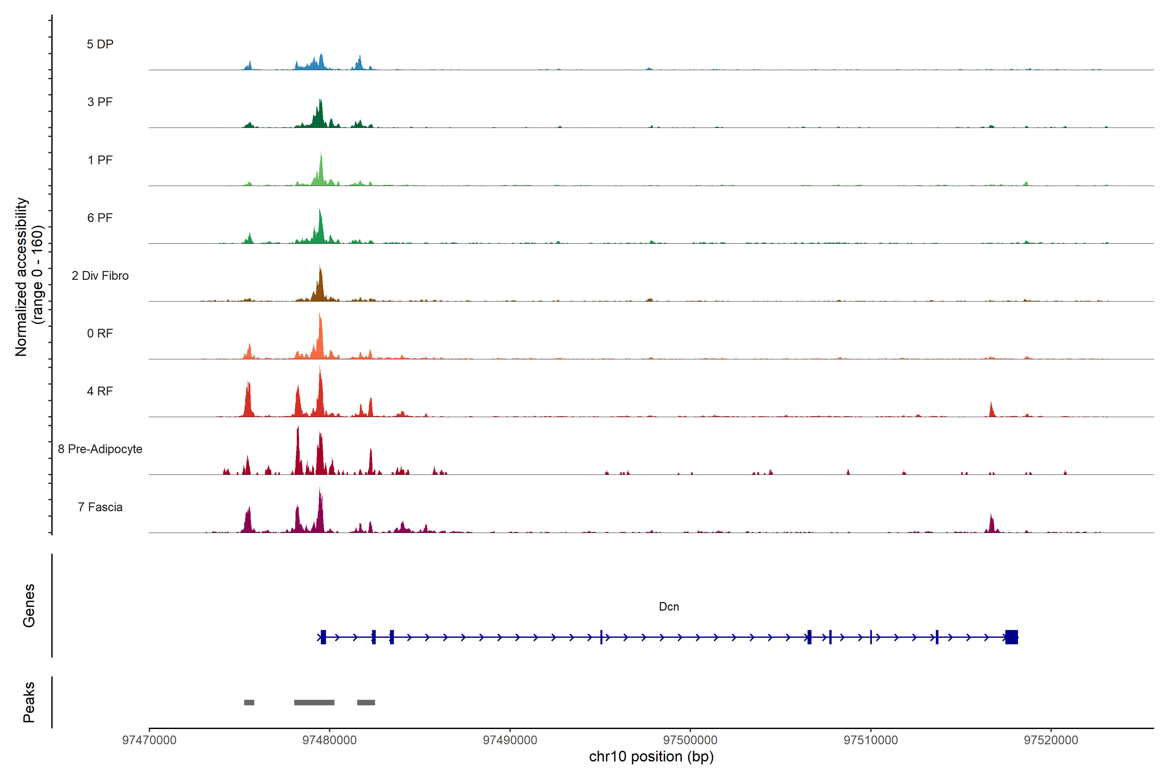The height and width of the screenshot is (779, 1169).
Task: Click the chr10 position axis title
Action: (651, 757)
